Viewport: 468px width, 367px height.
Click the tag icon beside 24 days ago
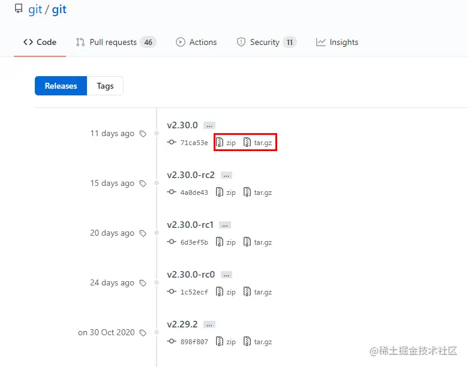pos(143,284)
